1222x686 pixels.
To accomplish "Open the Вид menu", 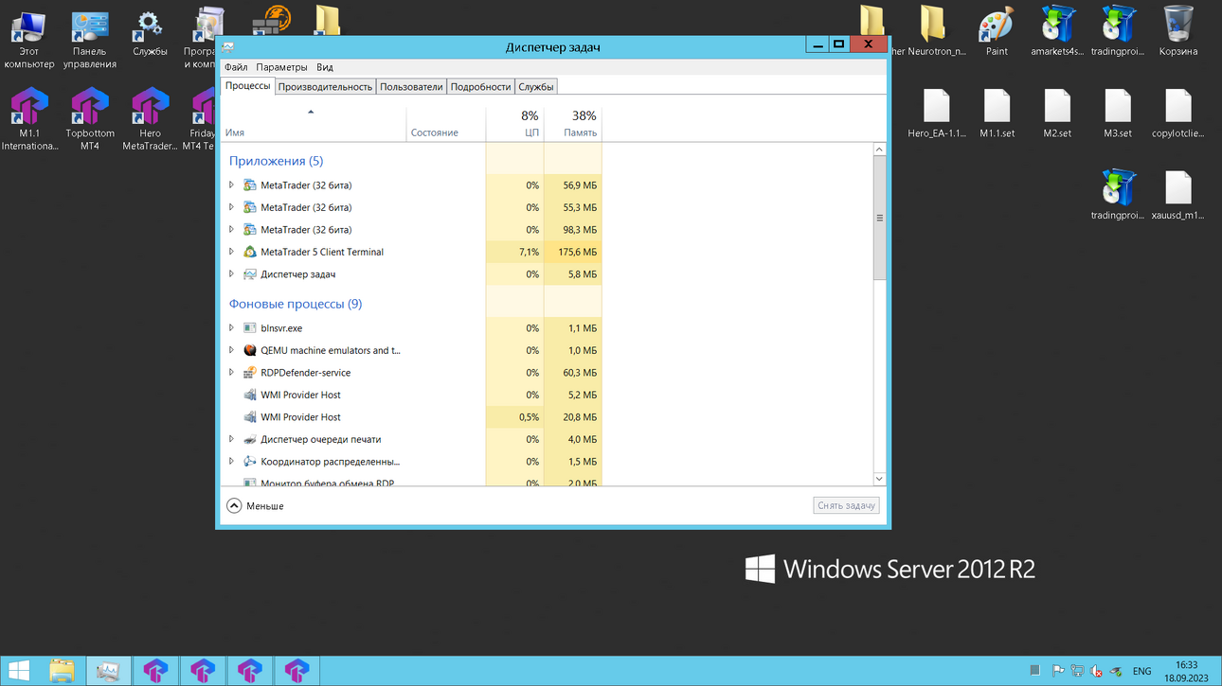I will click(325, 67).
